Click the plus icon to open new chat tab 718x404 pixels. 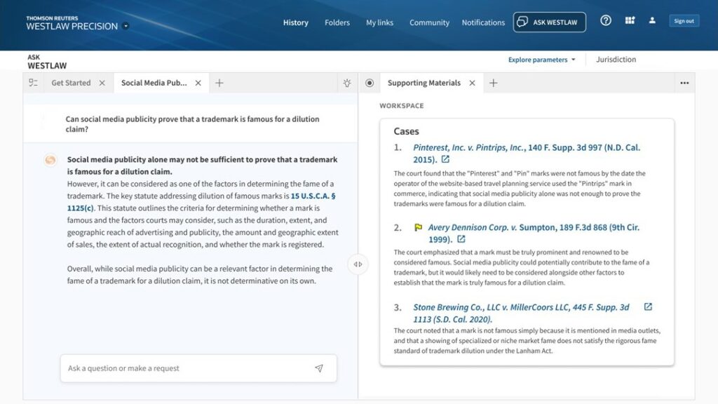219,83
